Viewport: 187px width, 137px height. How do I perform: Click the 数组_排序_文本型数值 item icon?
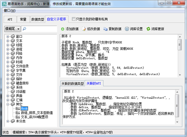[18, 113]
